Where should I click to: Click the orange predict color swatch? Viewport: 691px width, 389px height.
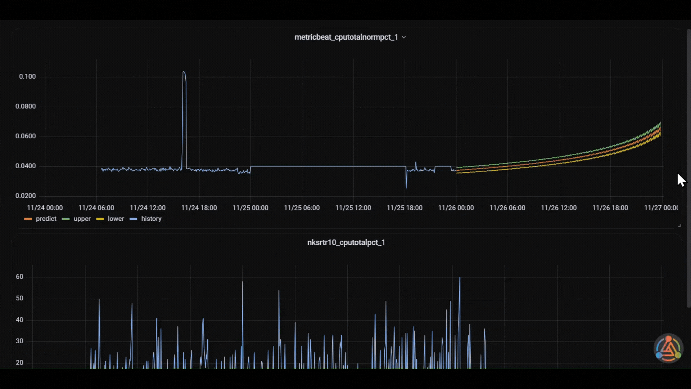coord(28,219)
